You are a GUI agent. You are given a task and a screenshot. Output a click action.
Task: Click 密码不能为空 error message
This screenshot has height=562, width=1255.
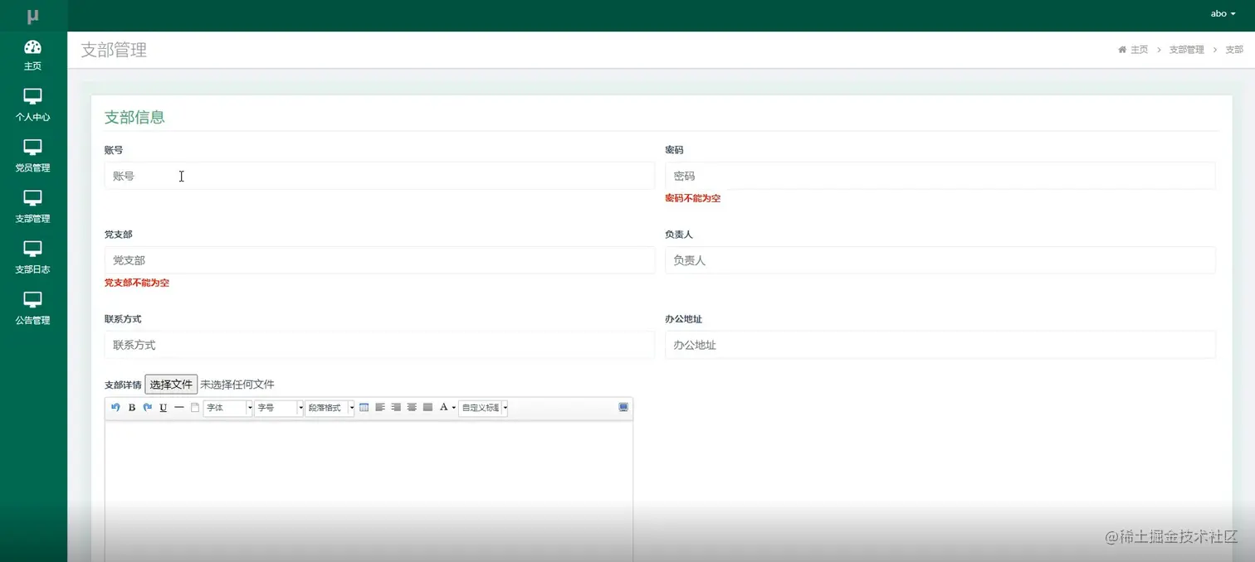(x=693, y=199)
